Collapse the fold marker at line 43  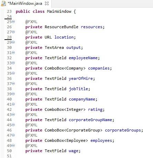pyautogui.click(x=13, y=115)
